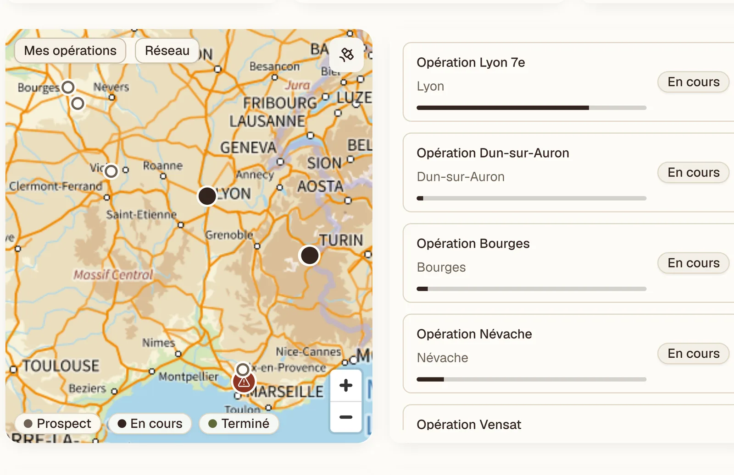Viewport: 734px width, 475px height.
Task: Open the Opération Bourges card
Action: 568,263
